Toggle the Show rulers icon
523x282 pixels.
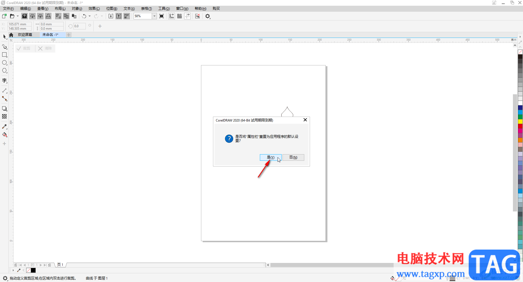pyautogui.click(x=172, y=16)
